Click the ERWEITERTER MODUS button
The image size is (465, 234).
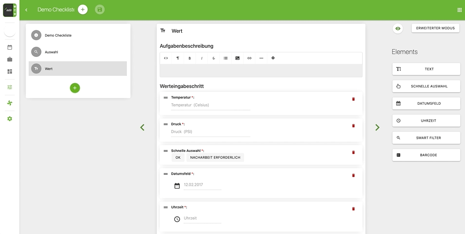click(x=435, y=28)
